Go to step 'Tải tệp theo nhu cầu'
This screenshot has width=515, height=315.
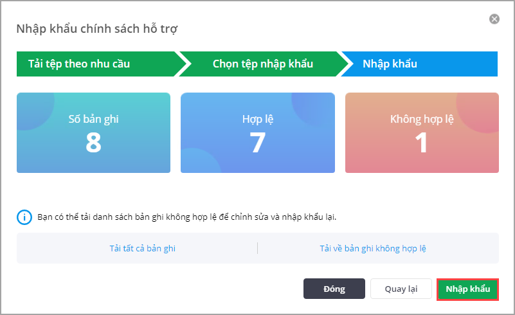79,64
